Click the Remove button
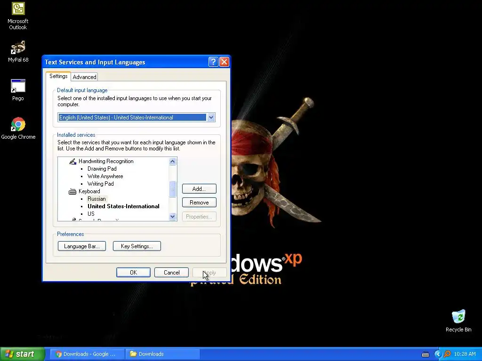 click(199, 203)
